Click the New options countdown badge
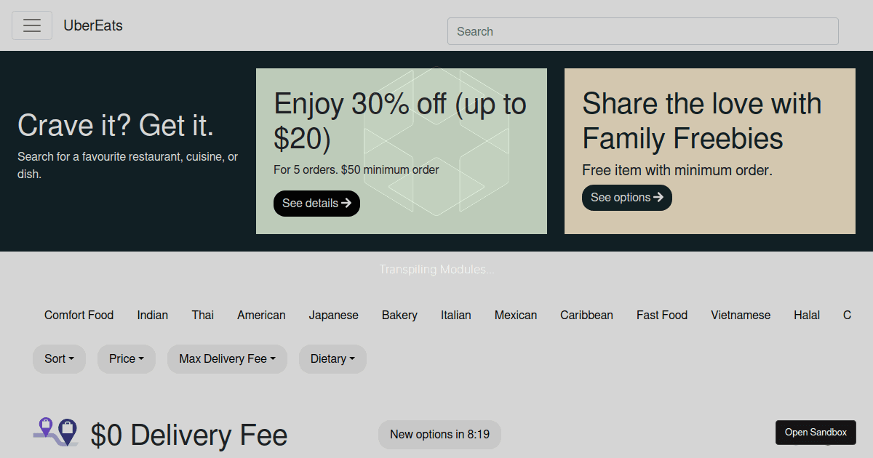873x458 pixels. 439,434
